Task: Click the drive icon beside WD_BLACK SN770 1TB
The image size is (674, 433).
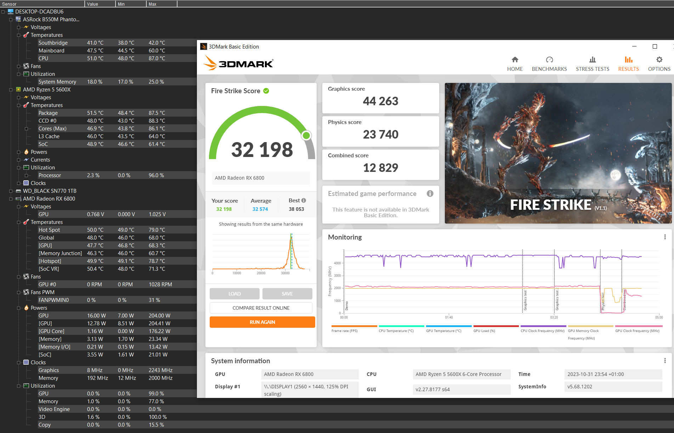Action: pos(18,191)
